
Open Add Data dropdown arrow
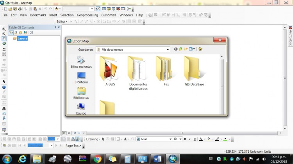(60, 9)
